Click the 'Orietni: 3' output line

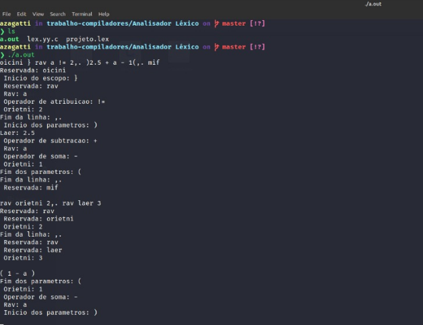[23, 258]
